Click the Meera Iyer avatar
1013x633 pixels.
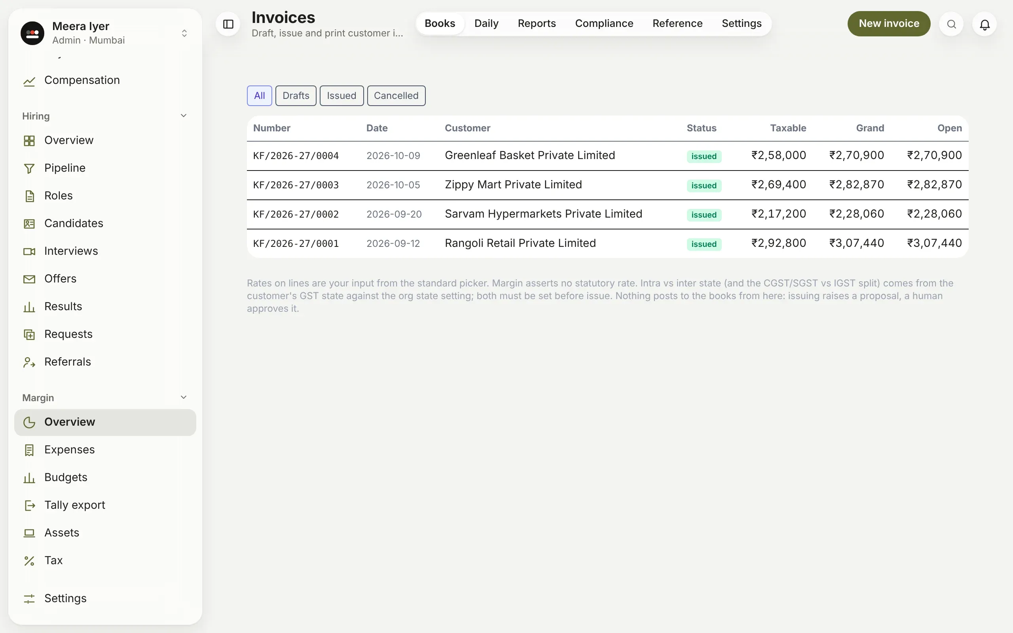[x=32, y=33]
